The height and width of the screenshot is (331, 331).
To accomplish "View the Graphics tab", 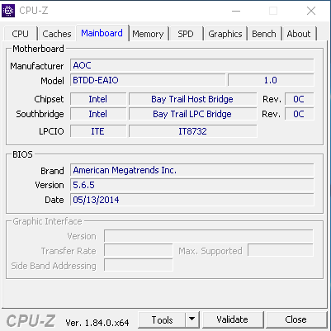I will point(225,34).
